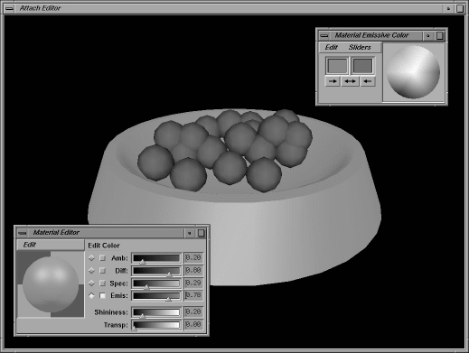This screenshot has width=469, height=353.
Task: Click the sphere preview in Material Emissive Color
Action: coord(413,71)
